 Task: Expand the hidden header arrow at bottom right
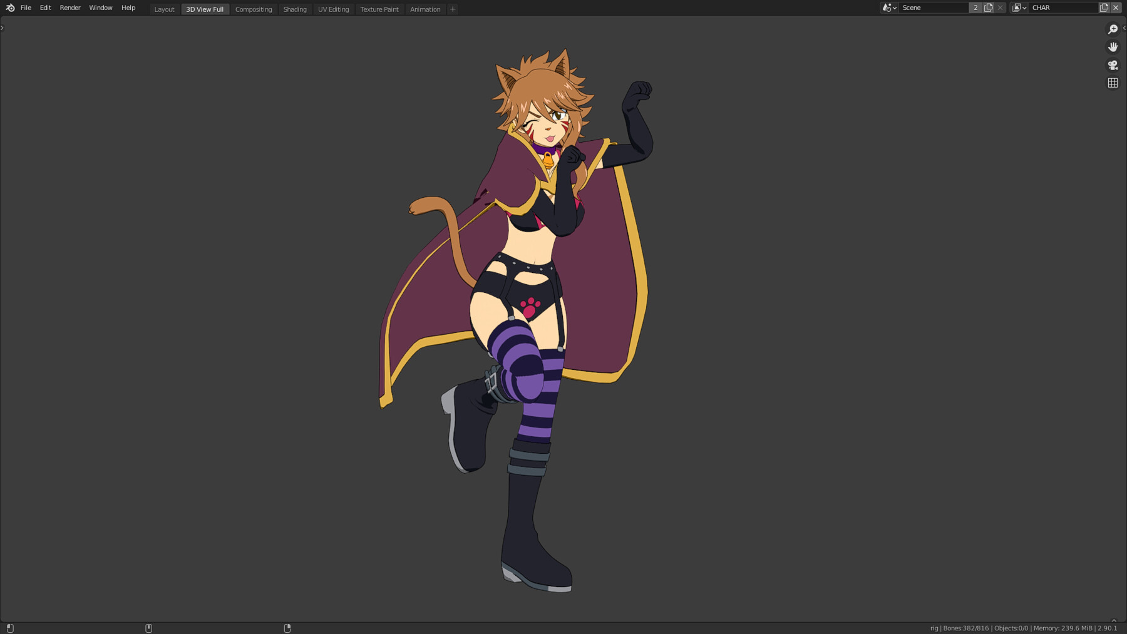1114,620
